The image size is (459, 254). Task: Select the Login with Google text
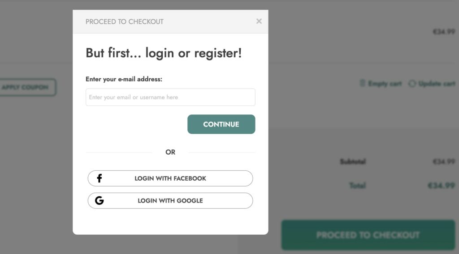point(170,201)
